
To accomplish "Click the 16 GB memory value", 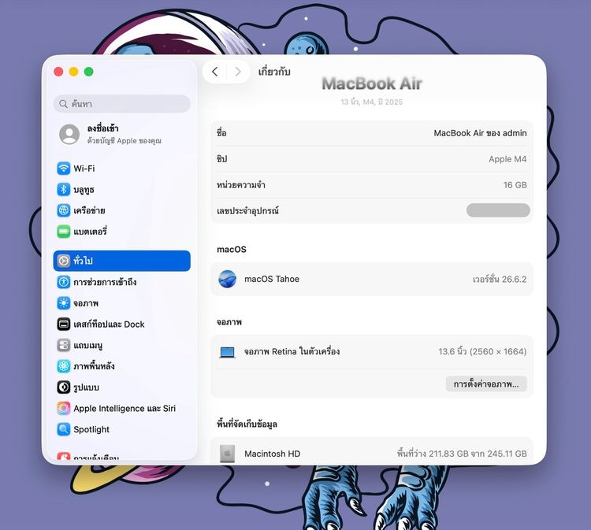I will (515, 185).
